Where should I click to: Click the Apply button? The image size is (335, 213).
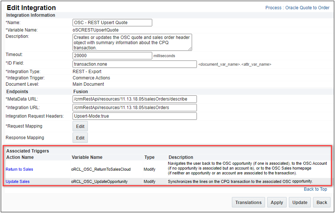pos(277,202)
